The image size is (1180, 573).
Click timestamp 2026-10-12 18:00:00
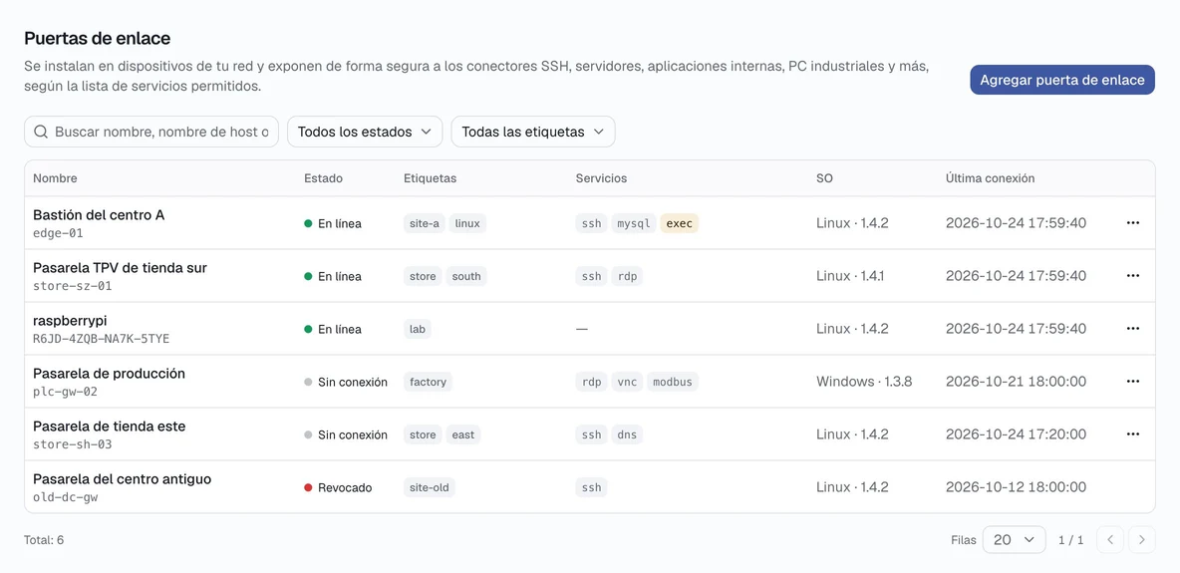pos(1016,487)
